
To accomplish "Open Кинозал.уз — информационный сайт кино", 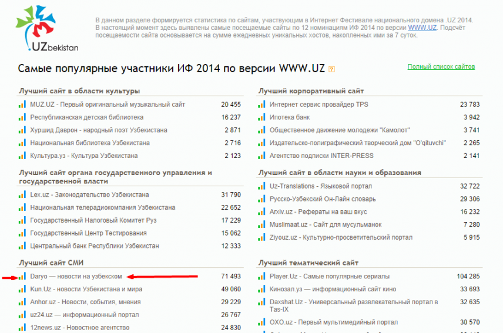I will click(x=333, y=289).
